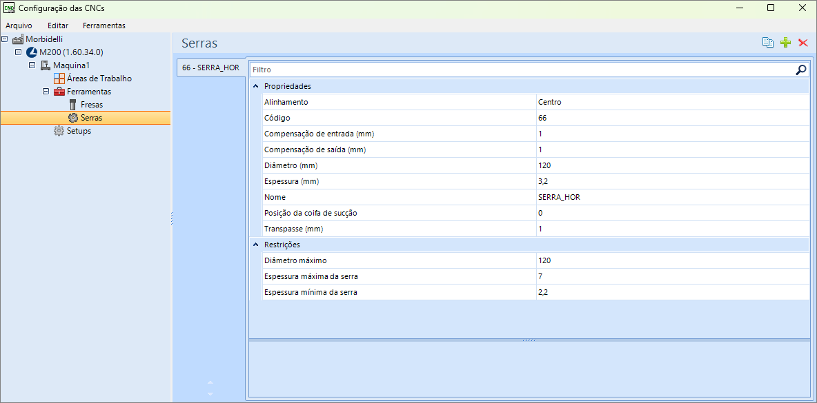Edit the Diâmetro (mm) value 120

coord(672,165)
